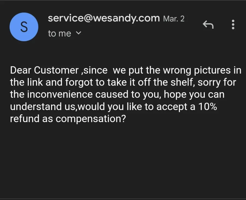This screenshot has width=246, height=200.
Task: Select sender address service@wesandy.com
Action: (x=104, y=18)
